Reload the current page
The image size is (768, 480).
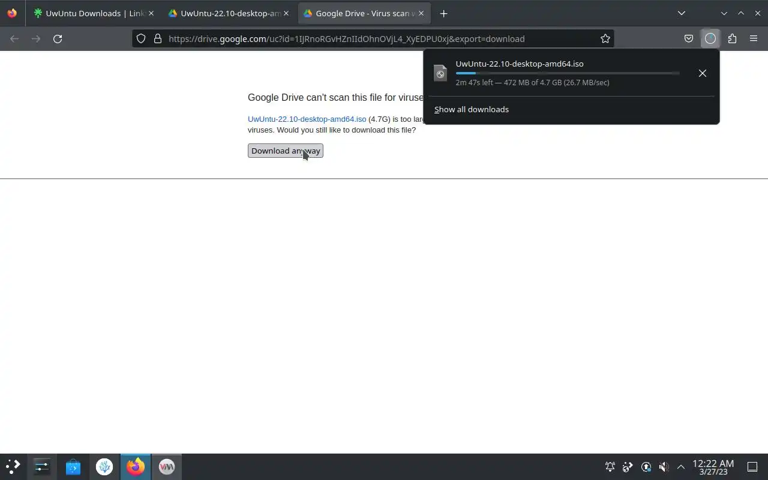[58, 38]
